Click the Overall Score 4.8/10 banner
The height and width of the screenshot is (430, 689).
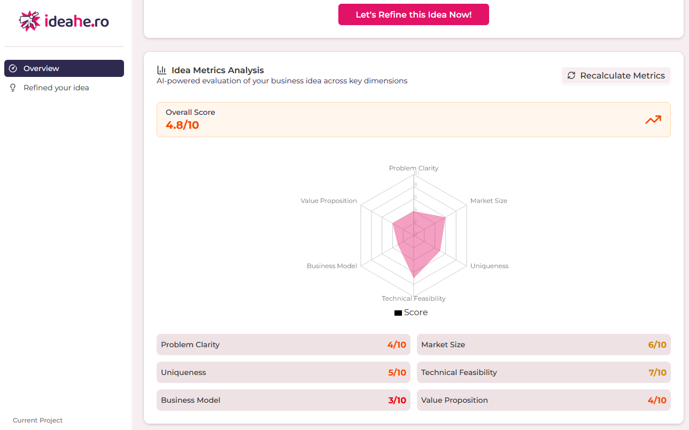coord(413,120)
